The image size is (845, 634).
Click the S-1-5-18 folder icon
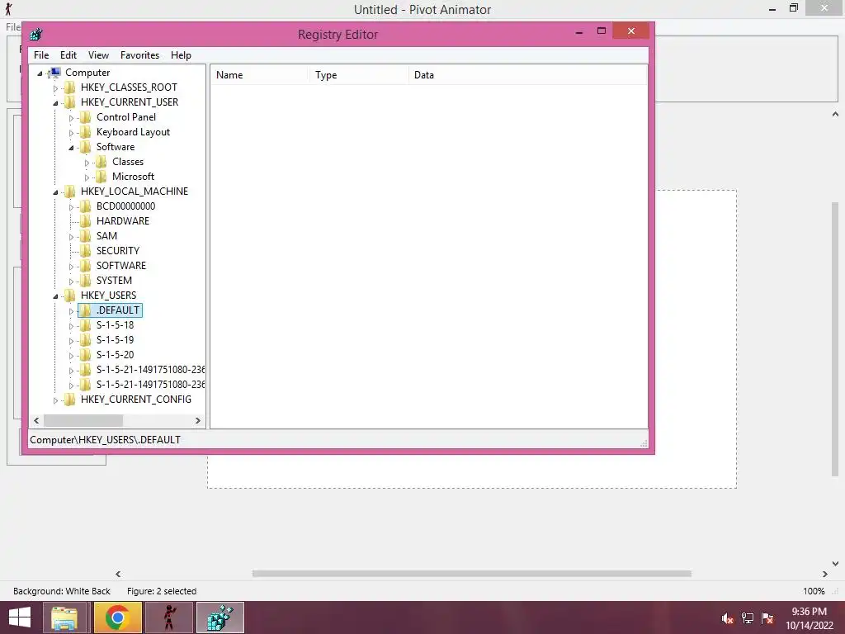coord(85,325)
